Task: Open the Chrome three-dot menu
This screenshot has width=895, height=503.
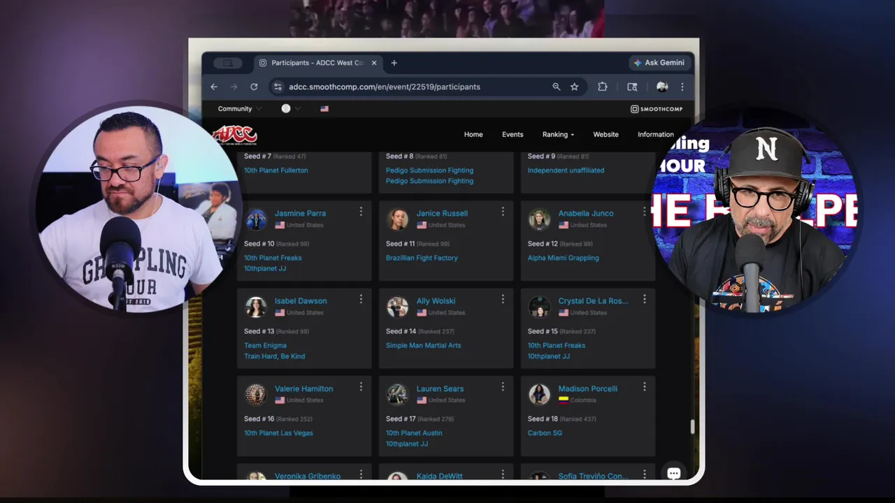Action: coord(682,87)
